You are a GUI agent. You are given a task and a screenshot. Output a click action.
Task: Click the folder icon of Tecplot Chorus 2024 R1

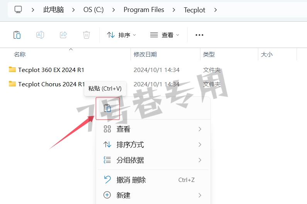(12, 84)
